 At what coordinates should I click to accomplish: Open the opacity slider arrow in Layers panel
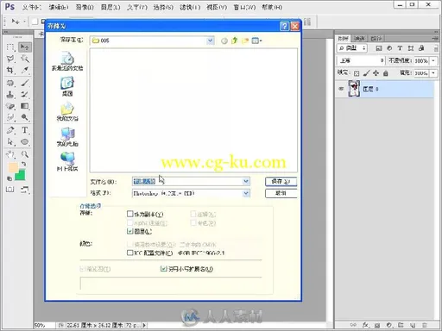point(433,60)
